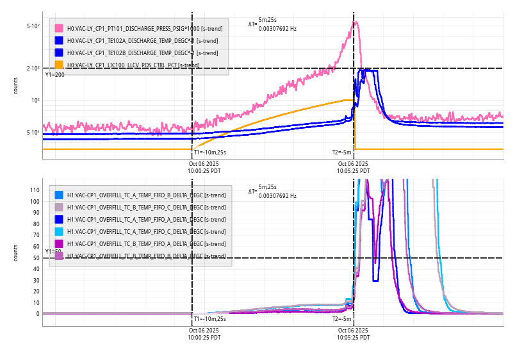The height and width of the screenshot is (353, 515).
Task: Click the blue TE102B discharge temp swatch
Action: (x=59, y=53)
